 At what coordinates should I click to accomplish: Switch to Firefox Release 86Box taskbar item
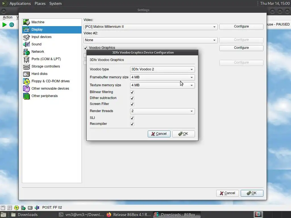coord(129,215)
